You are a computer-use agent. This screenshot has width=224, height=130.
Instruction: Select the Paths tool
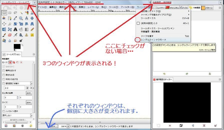click(10, 18)
